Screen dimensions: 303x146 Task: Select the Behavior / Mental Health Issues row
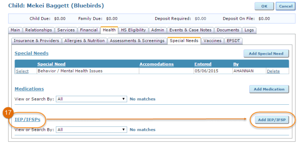coord(22,71)
